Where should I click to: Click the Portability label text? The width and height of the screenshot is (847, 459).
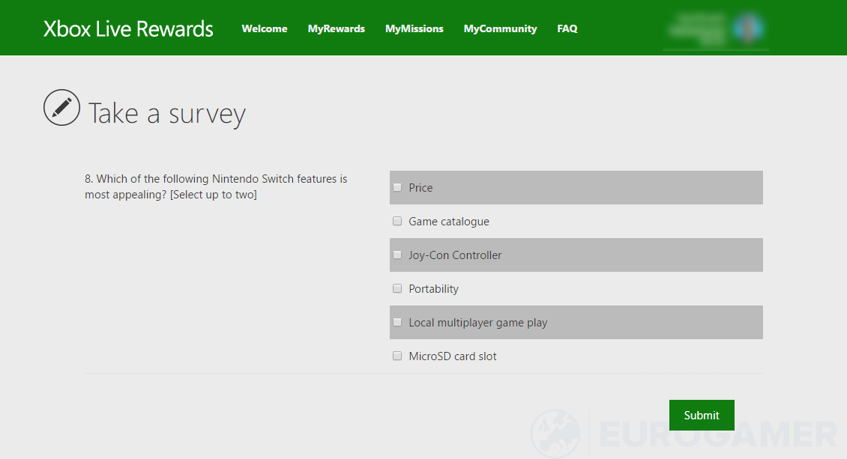pos(433,289)
